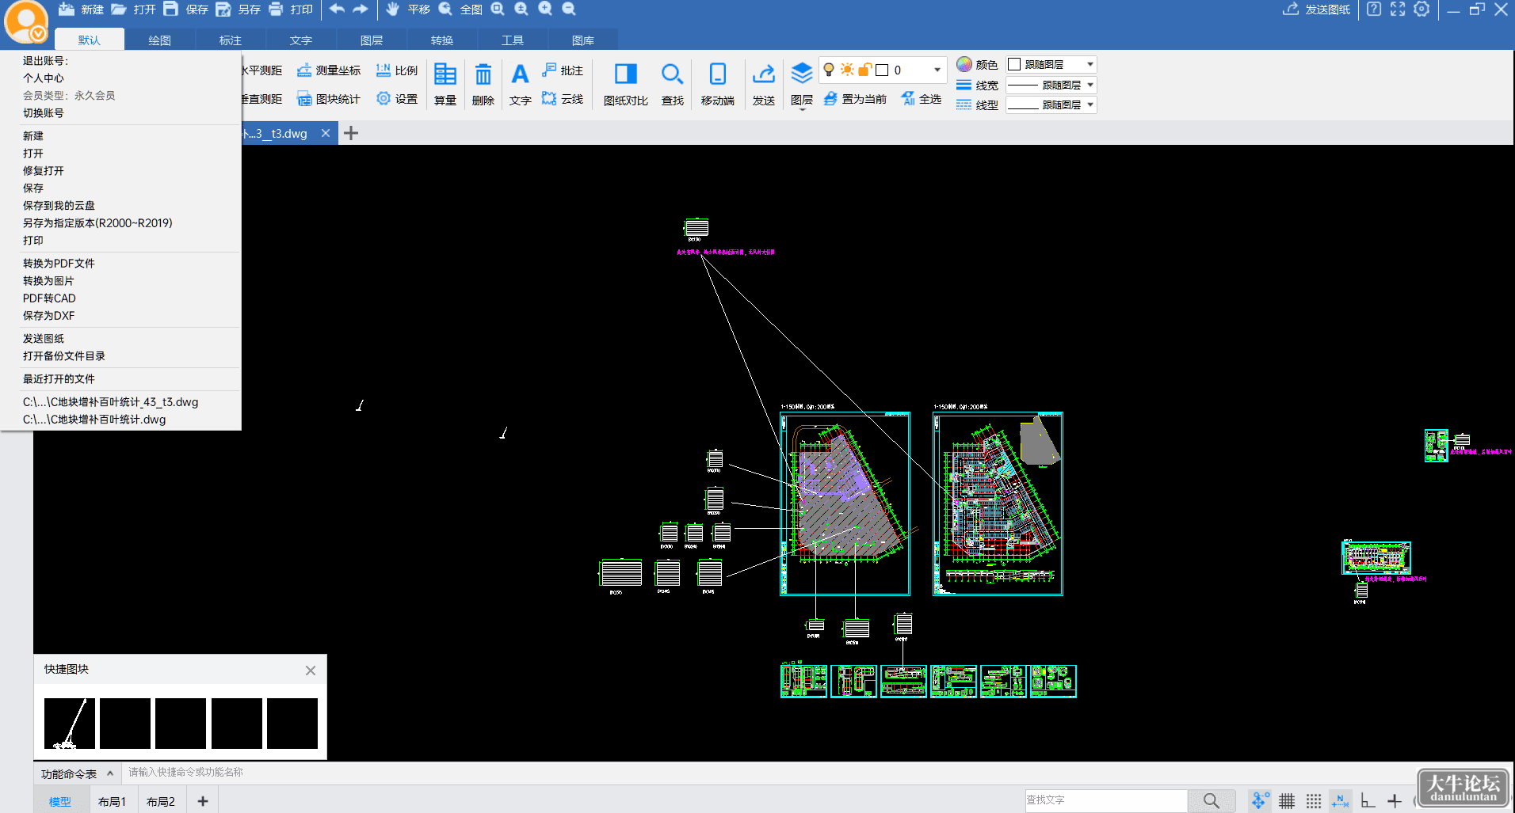This screenshot has width=1515, height=813.
Task: Toggle dotted snap grid in status bar
Action: 1314,801
